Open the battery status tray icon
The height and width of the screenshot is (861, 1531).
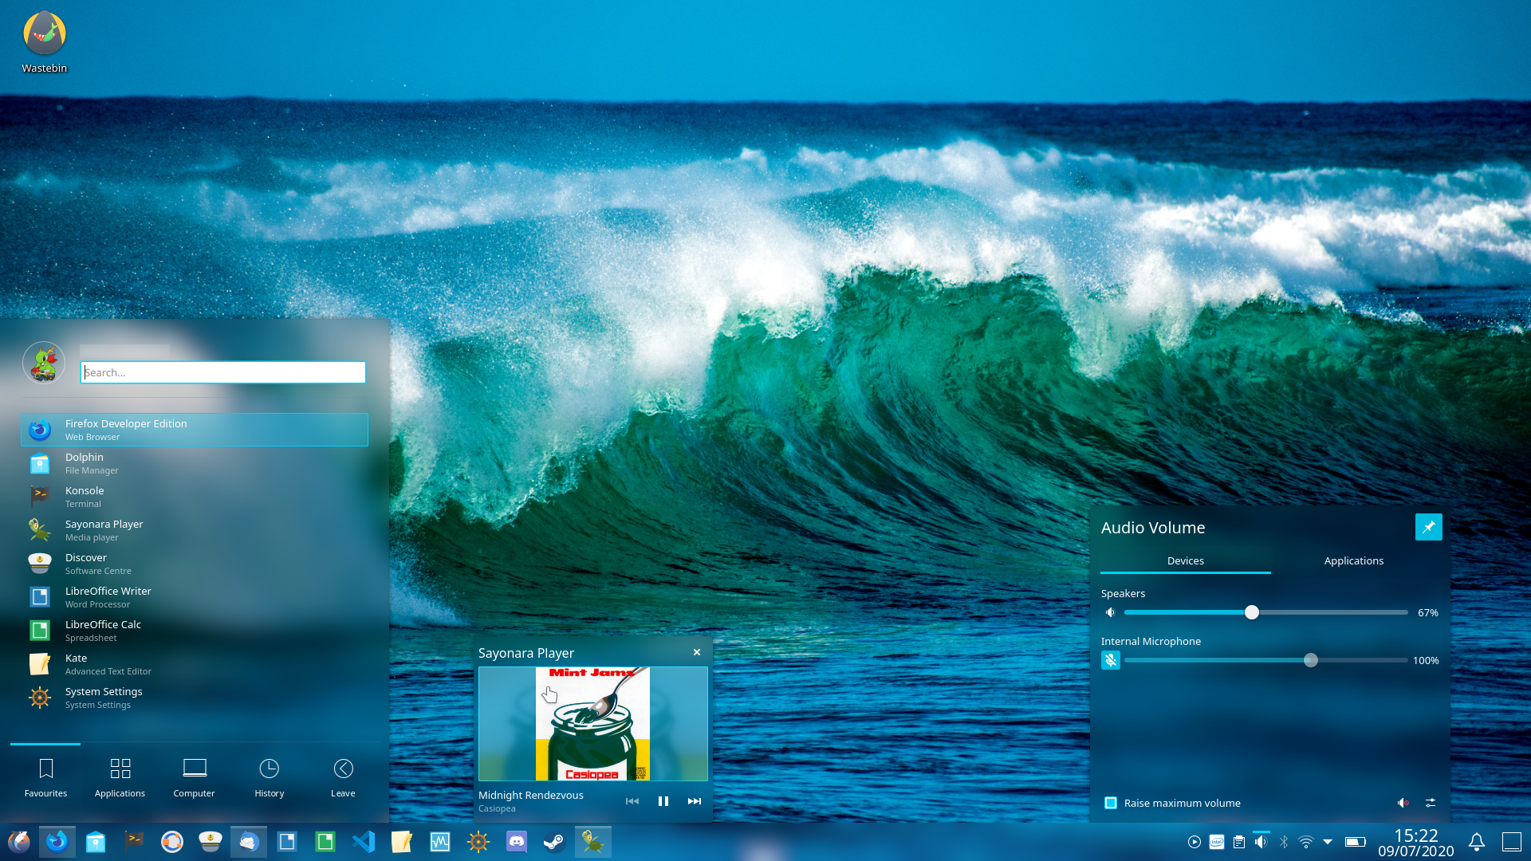click(x=1355, y=842)
